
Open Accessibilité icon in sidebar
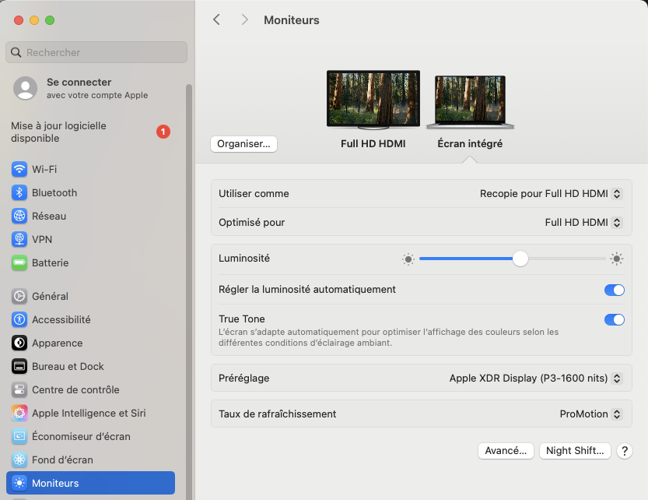(19, 319)
